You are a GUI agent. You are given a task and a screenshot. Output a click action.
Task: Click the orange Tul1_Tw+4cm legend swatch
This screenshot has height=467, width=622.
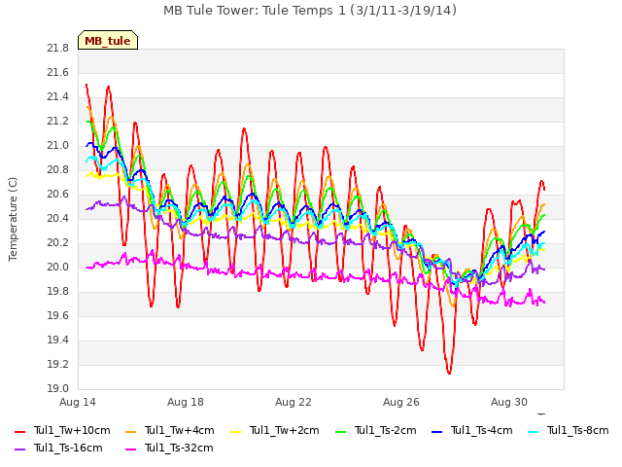point(130,431)
